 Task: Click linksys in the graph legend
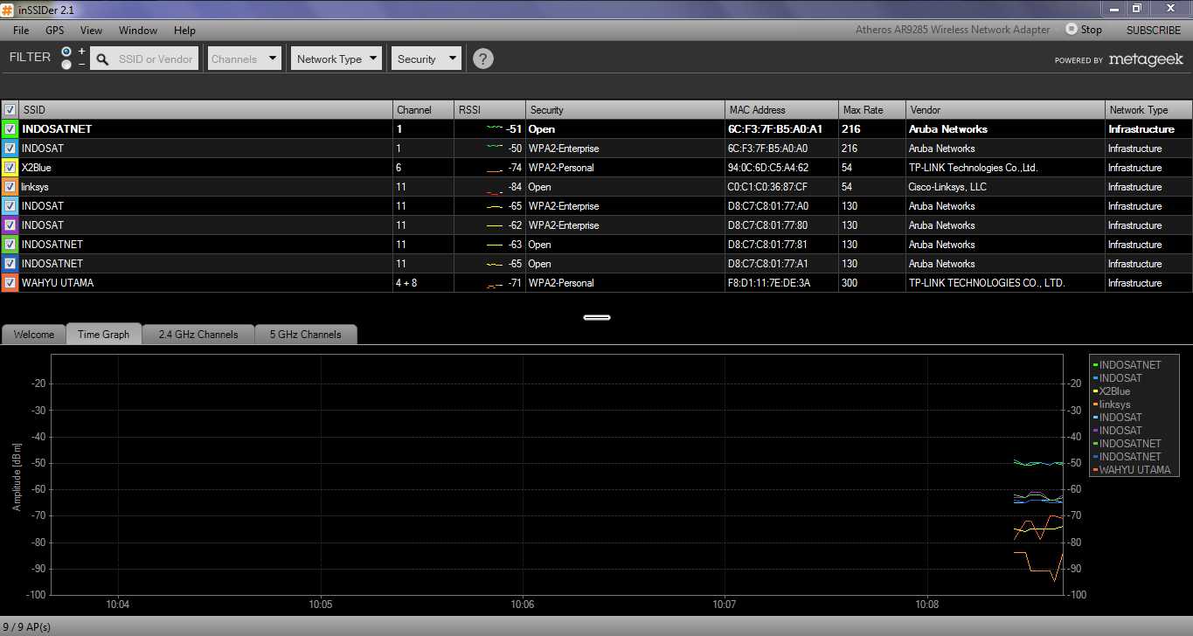click(1114, 404)
